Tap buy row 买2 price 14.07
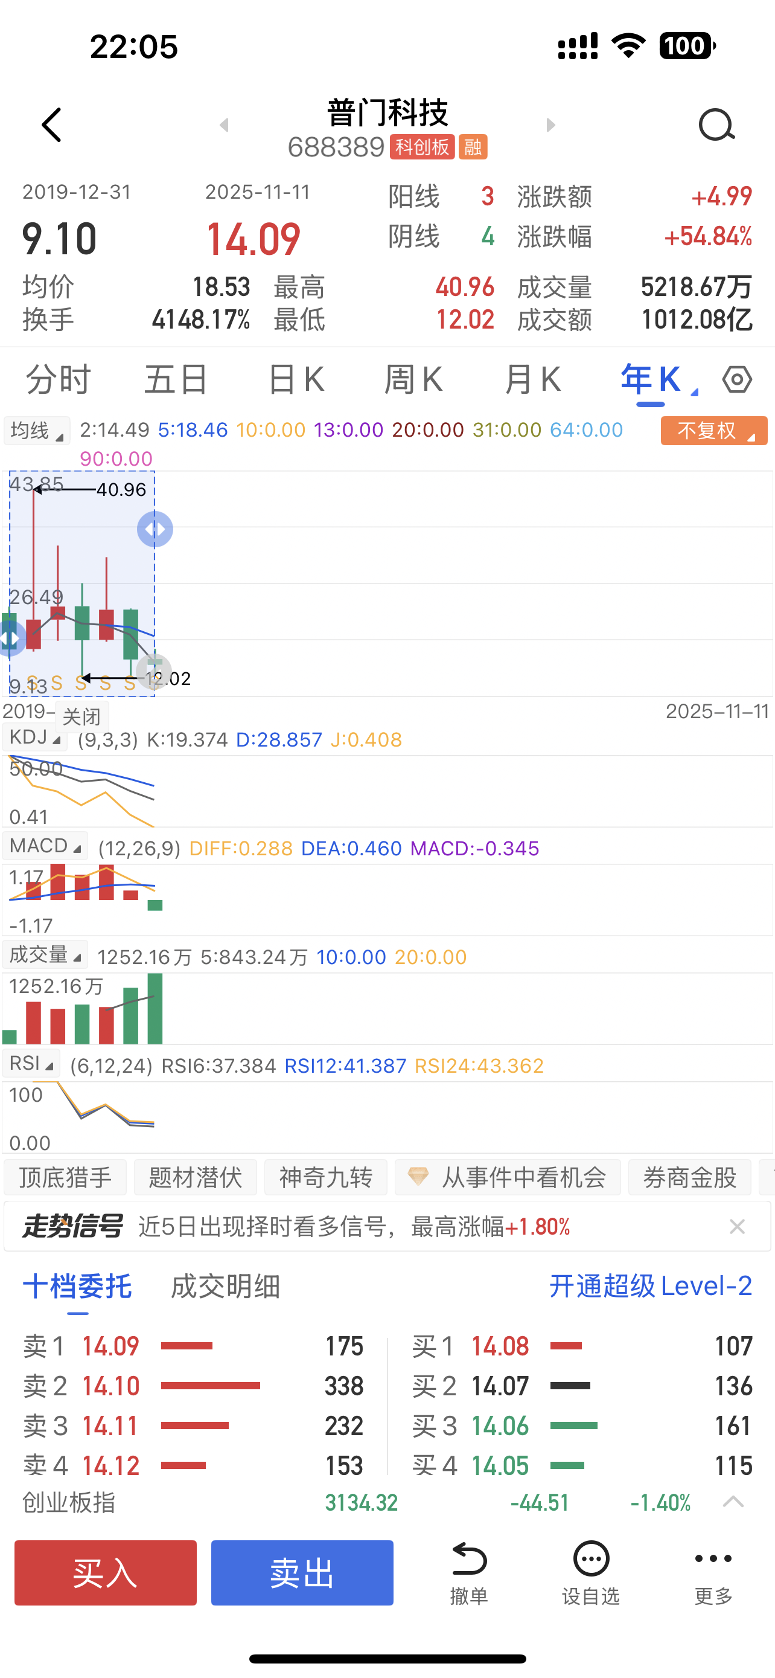Image resolution: width=775 pixels, height=1678 pixels. click(x=500, y=1386)
